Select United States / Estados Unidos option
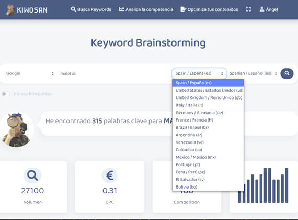This screenshot has width=298, height=220. tap(208, 90)
